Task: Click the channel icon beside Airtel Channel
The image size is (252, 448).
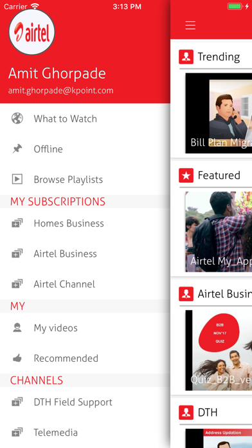Action: 17,284
